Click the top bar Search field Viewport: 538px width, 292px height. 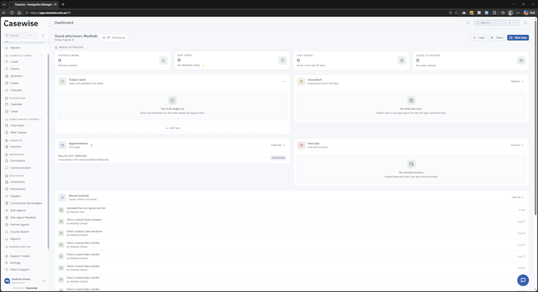click(496, 23)
